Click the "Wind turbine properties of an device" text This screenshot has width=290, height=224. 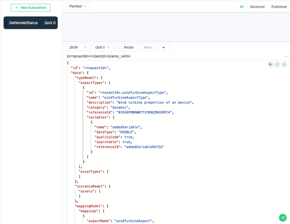point(154,102)
